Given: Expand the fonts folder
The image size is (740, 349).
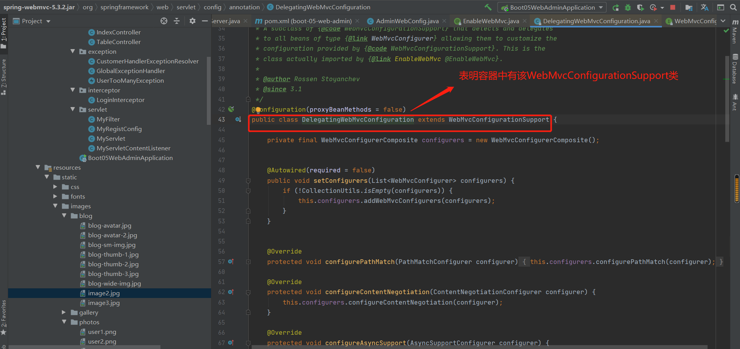Looking at the screenshot, I should [55, 196].
